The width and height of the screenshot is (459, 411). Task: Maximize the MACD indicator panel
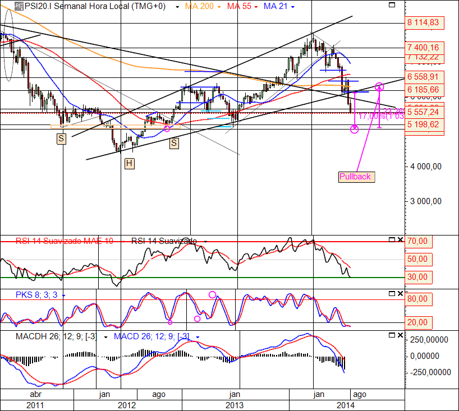click(392, 335)
